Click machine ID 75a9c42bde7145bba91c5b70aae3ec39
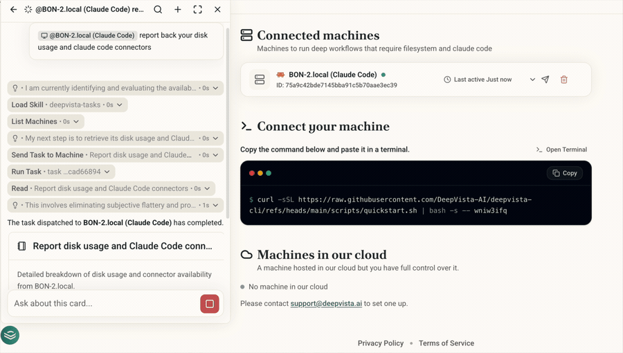This screenshot has height=353, width=623. [336, 85]
